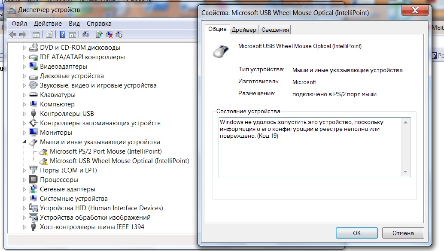Click the uninstall device icon with red X
444x251 pixels.
(x=109, y=35)
